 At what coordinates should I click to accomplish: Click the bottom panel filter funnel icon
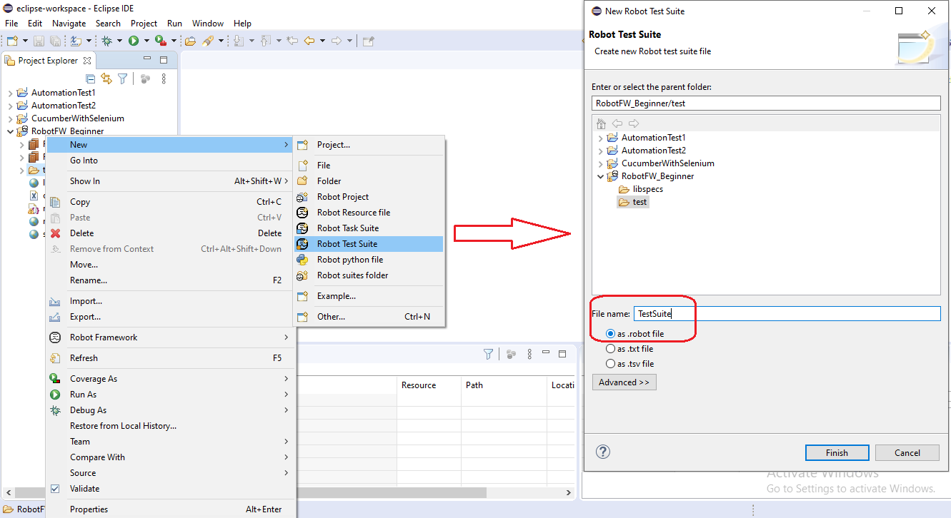tap(488, 354)
